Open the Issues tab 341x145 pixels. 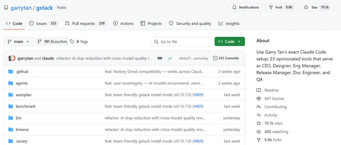pos(43,23)
